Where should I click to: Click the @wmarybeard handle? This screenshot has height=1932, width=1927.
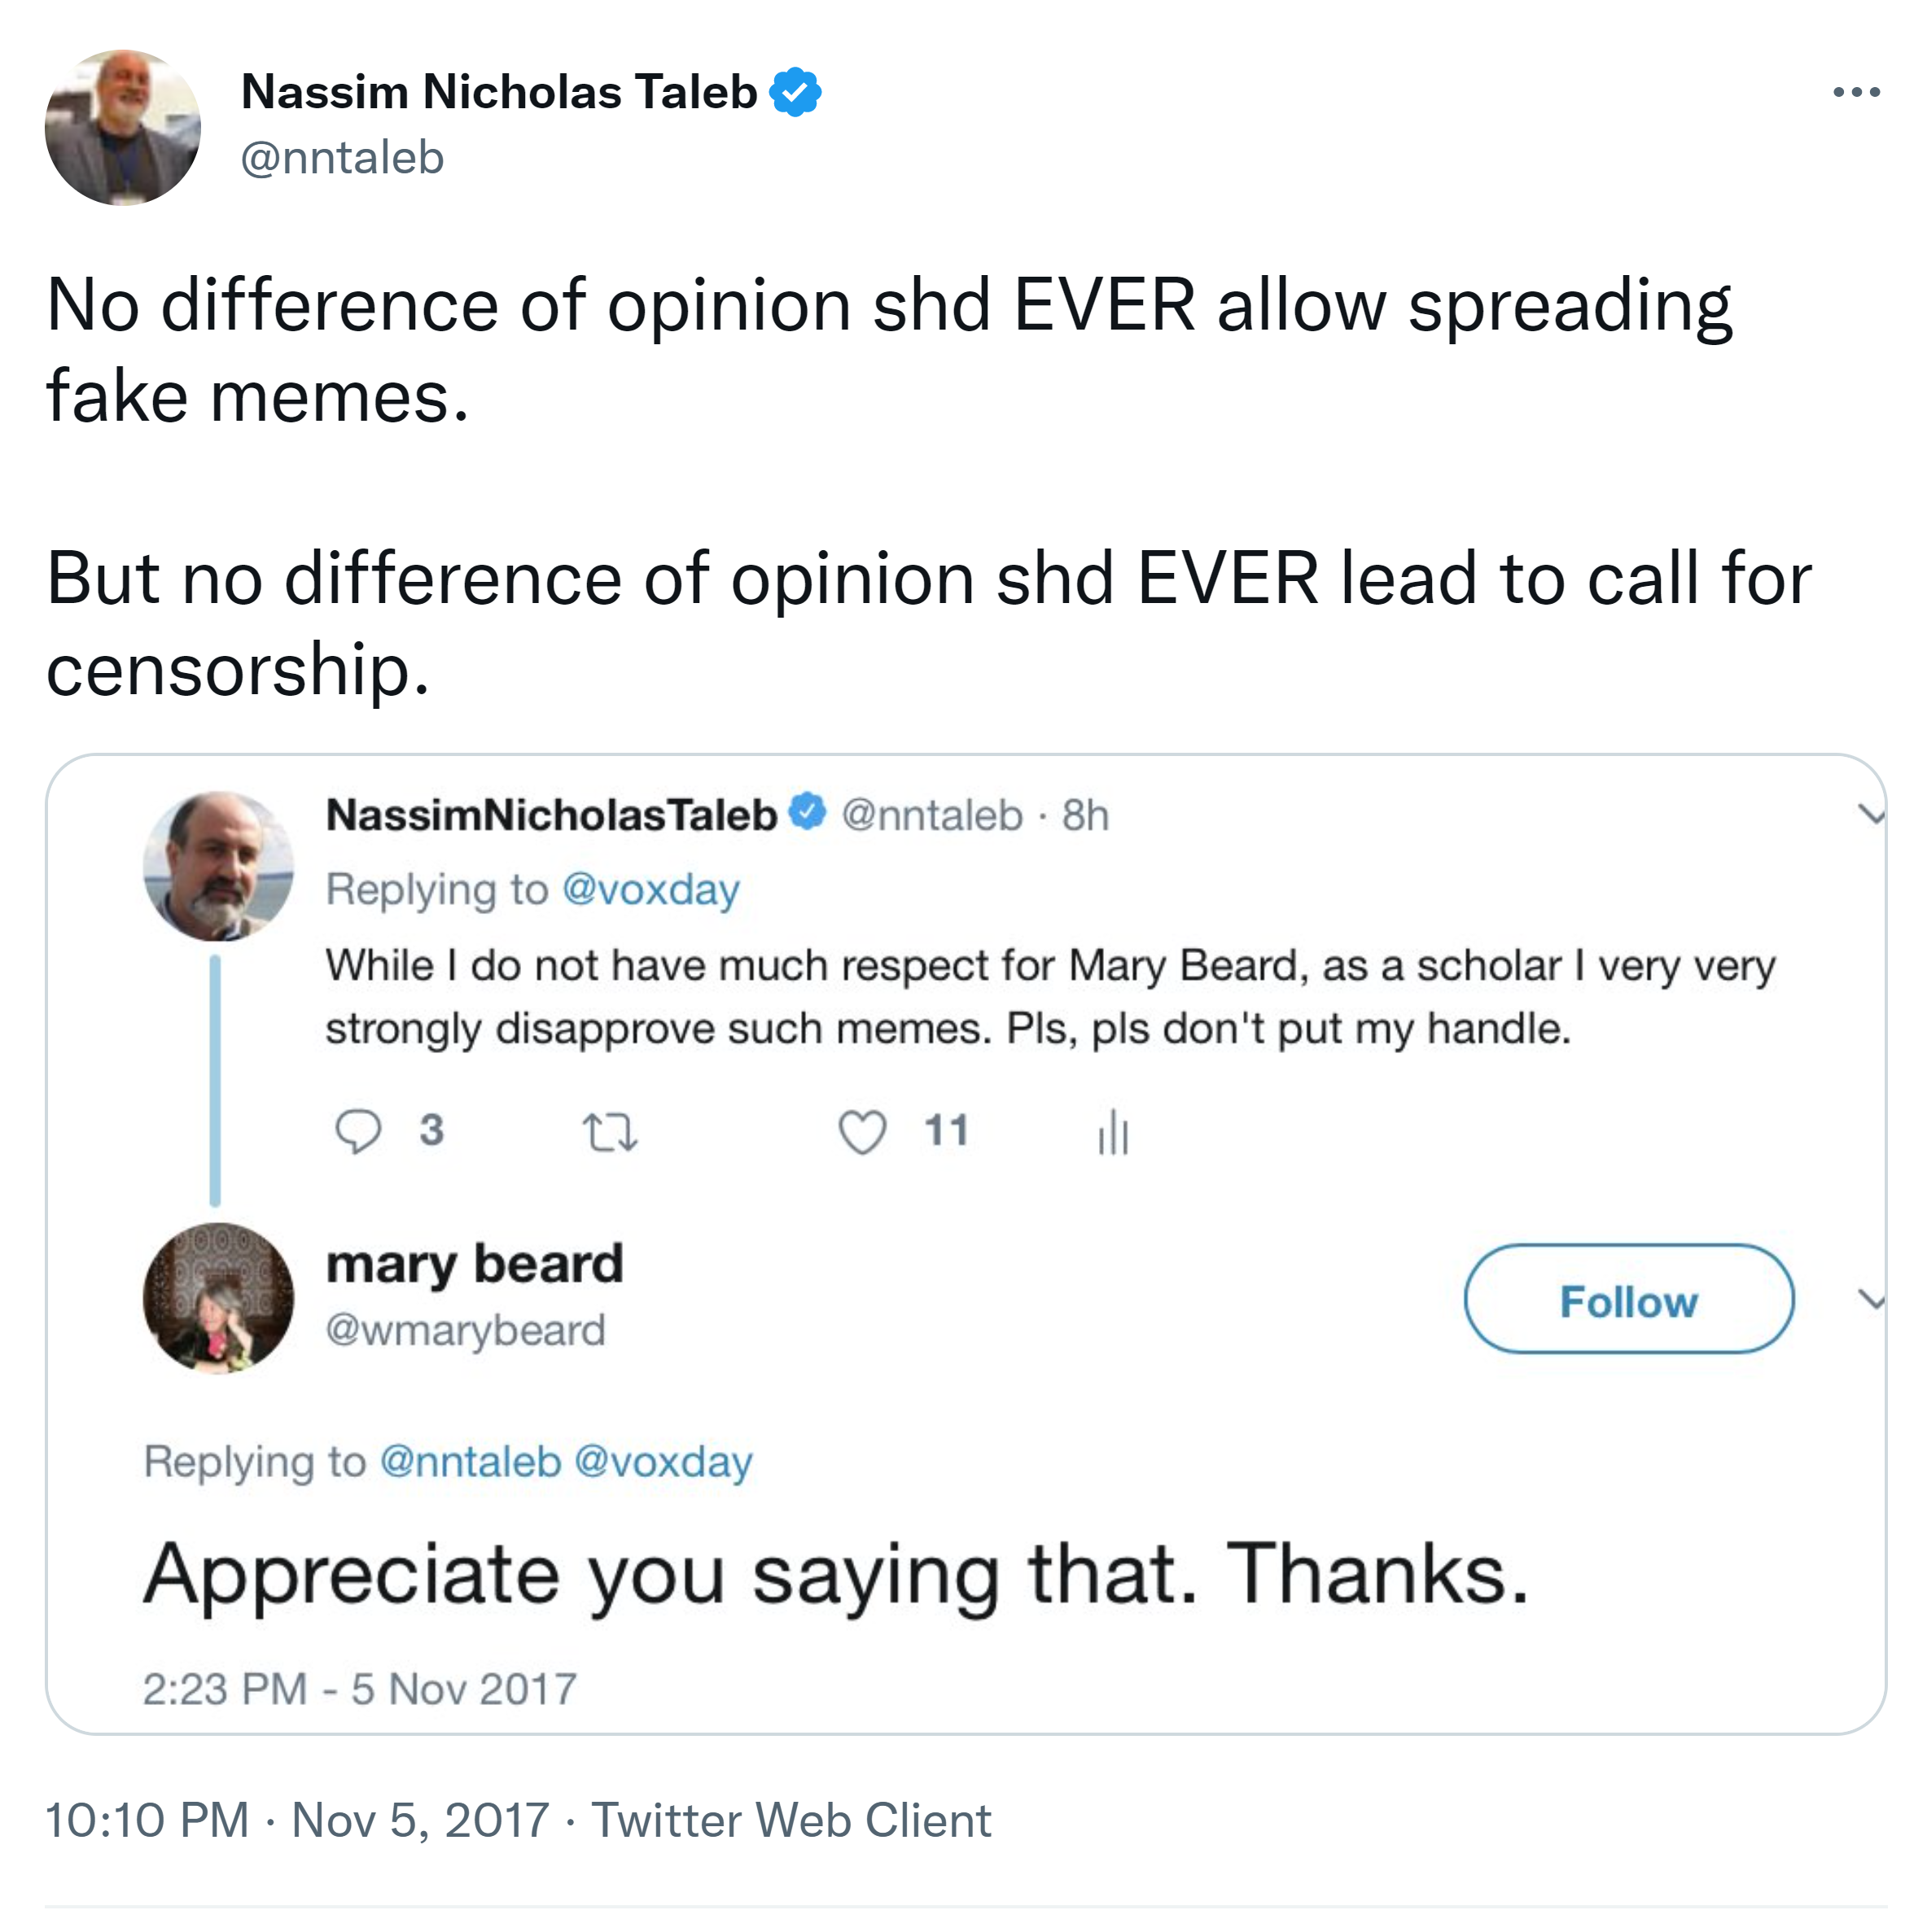coord(465,1330)
